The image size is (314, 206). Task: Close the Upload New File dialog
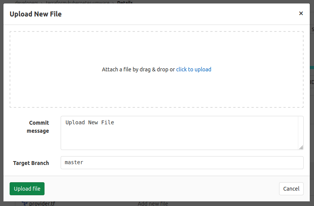pyautogui.click(x=301, y=13)
